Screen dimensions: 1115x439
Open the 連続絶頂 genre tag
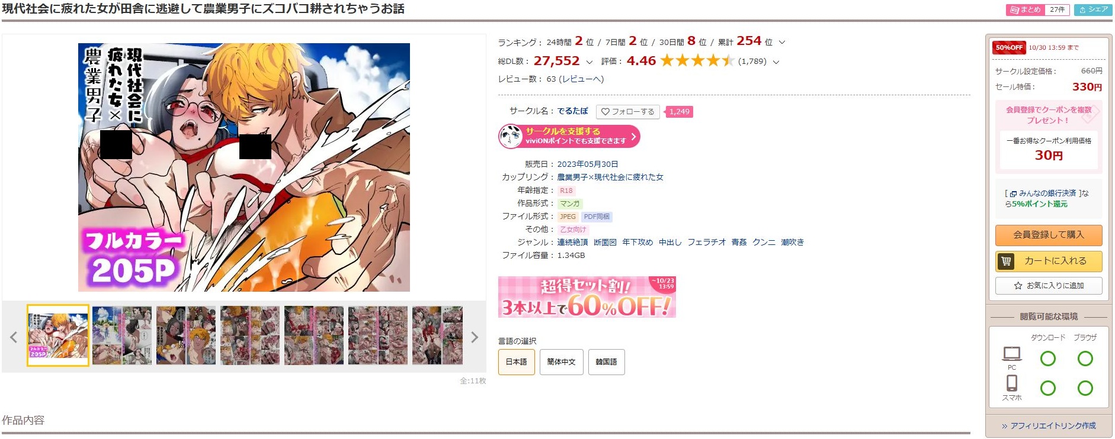point(572,243)
